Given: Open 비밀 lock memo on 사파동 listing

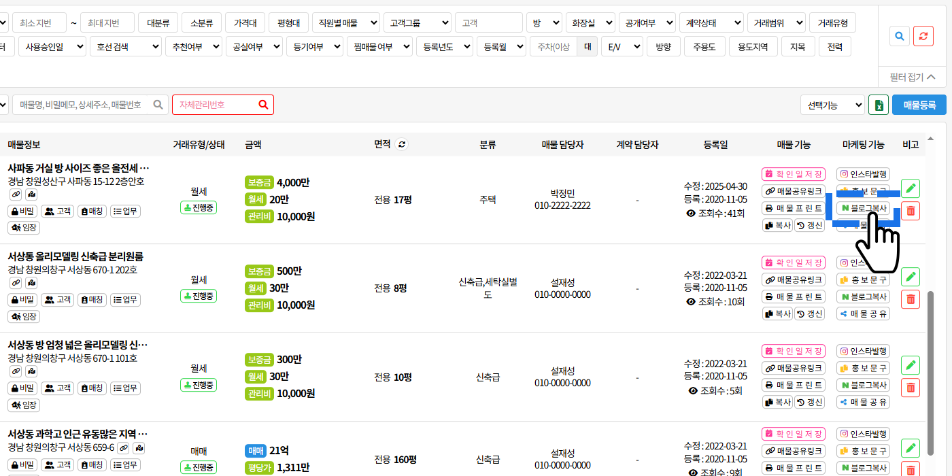Looking at the screenshot, I should point(22,211).
